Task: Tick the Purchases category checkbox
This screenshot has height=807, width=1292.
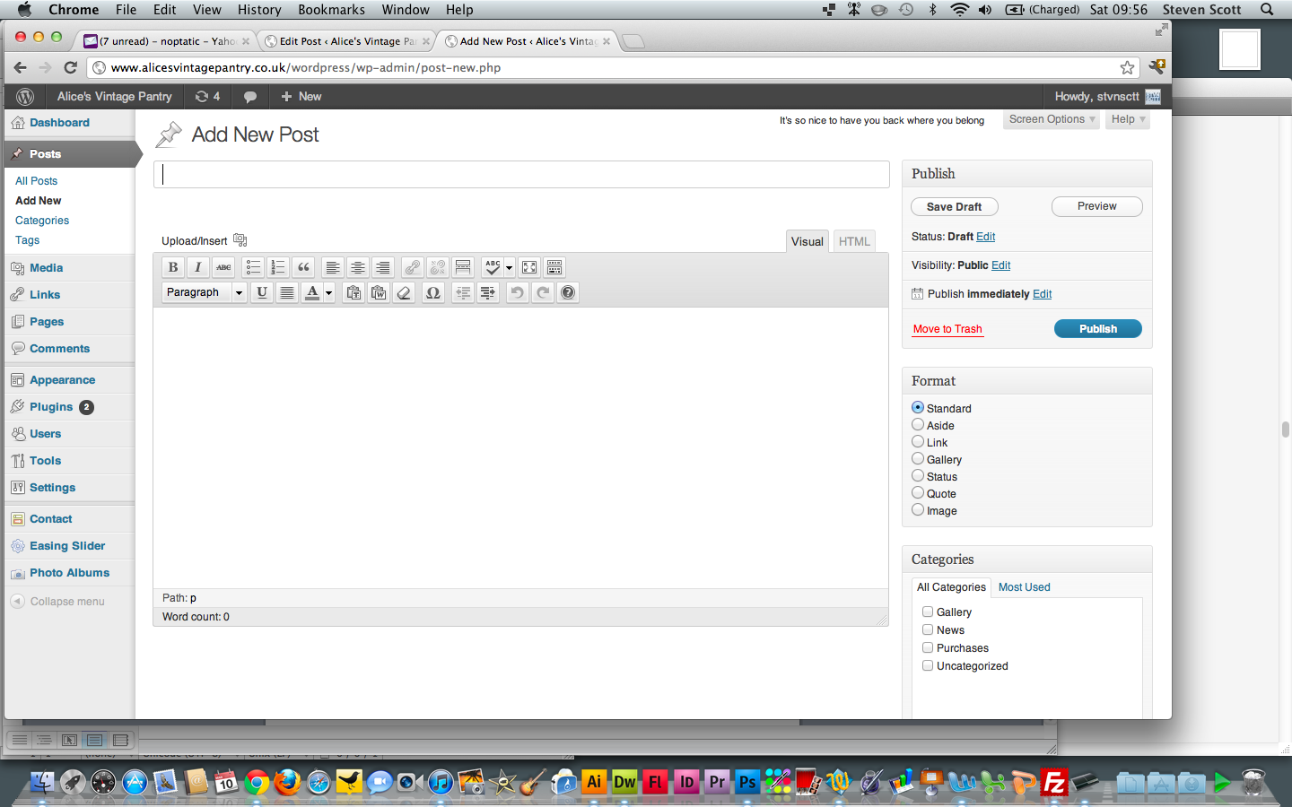Action: coord(928,647)
